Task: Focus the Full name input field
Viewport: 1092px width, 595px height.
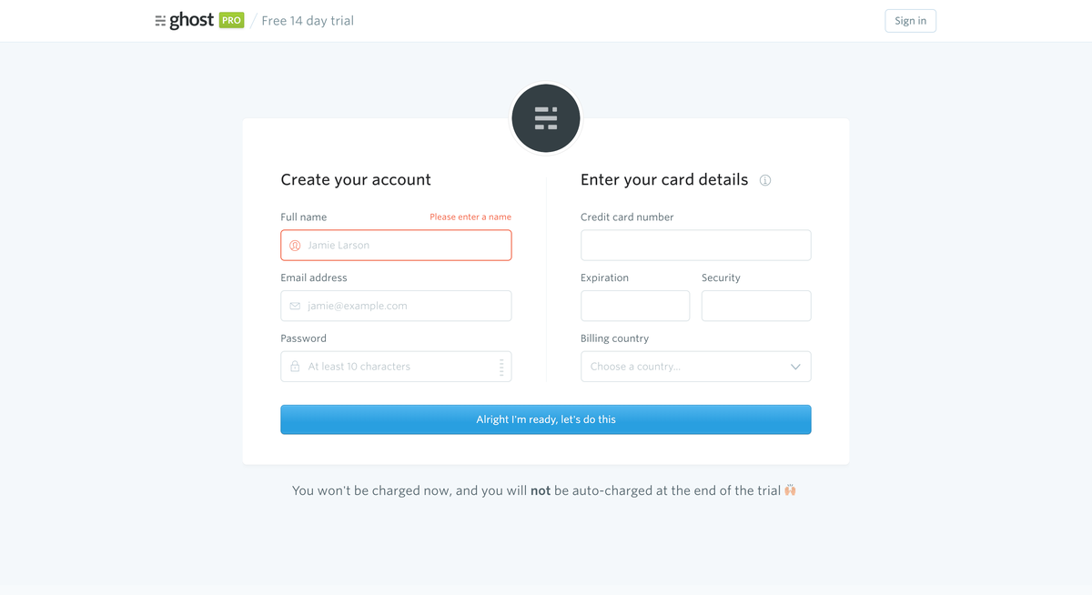Action: pos(396,246)
